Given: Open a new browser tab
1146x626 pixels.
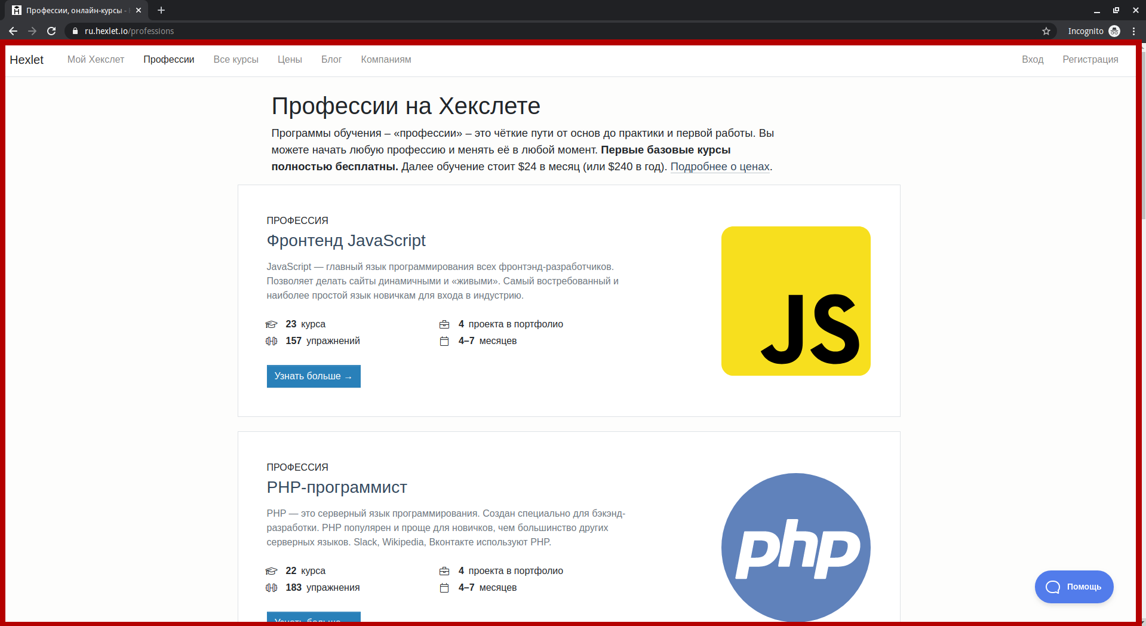Looking at the screenshot, I should tap(161, 10).
